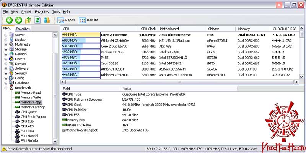Click the CPU AES chip icon
Image resolution: width=306 pixels, height=153 pixels.
tap(17, 126)
